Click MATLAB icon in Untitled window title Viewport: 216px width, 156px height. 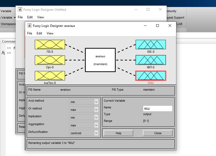pyautogui.click(x=20, y=9)
